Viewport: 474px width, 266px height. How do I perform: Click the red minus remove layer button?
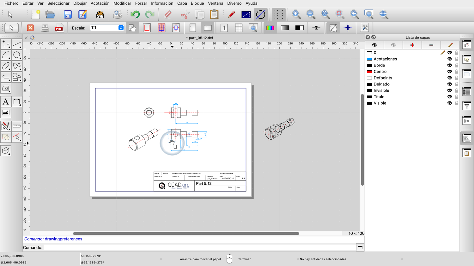click(x=431, y=45)
